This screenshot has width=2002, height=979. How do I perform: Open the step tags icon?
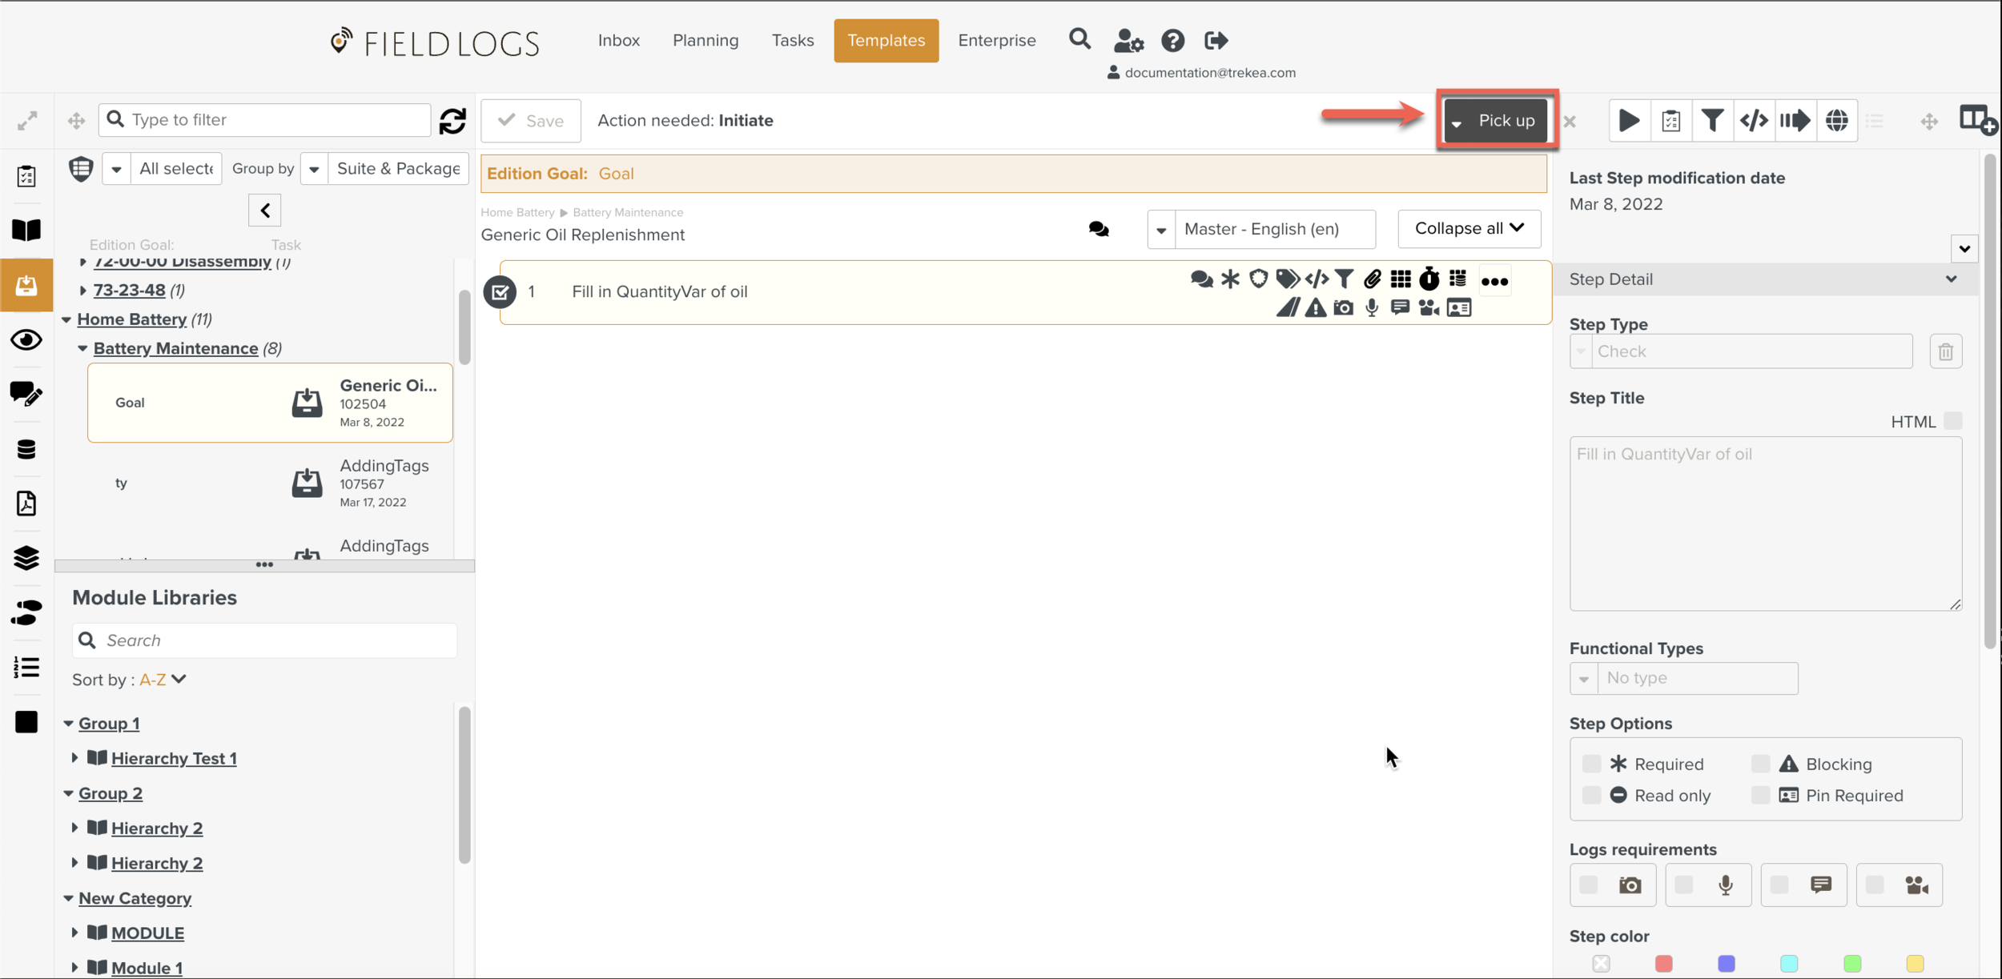[x=1287, y=279]
